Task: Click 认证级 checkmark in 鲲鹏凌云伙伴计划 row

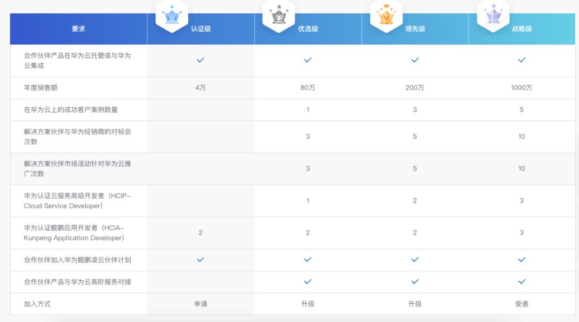Action: [x=201, y=260]
